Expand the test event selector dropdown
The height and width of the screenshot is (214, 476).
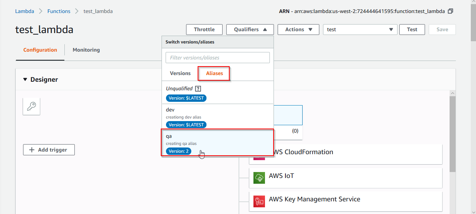pos(390,29)
